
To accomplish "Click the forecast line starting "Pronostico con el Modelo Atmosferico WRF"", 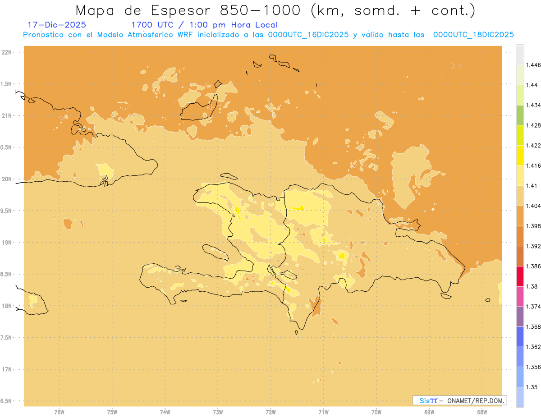I will click(x=269, y=35).
